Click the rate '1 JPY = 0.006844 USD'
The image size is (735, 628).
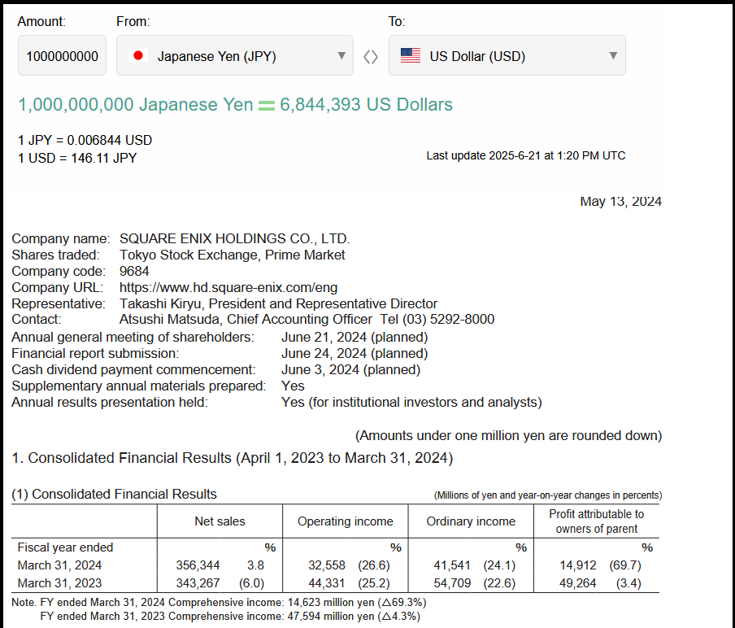coord(85,140)
